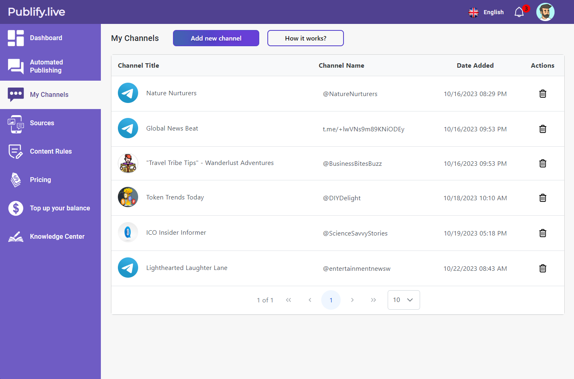This screenshot has height=379, width=574.
Task: Open the user profile avatar
Action: [545, 12]
